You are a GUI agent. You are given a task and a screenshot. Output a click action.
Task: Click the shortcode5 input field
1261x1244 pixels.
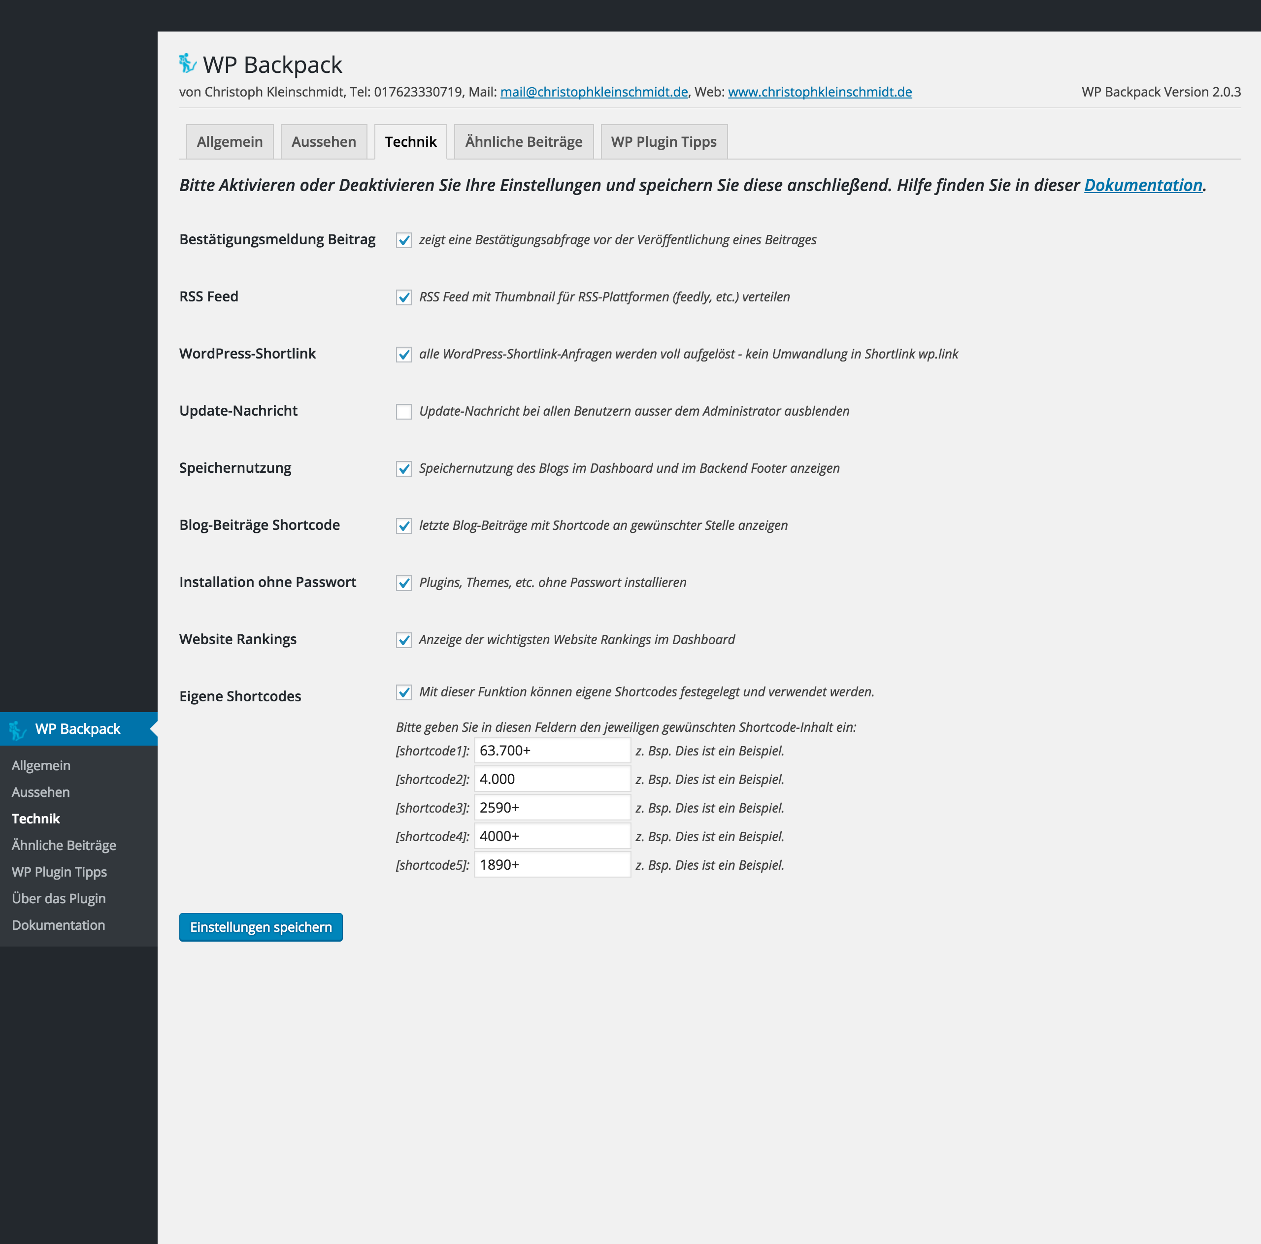(x=552, y=865)
